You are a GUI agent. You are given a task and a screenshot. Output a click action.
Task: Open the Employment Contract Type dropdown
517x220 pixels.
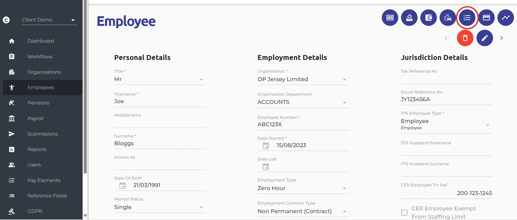pyautogui.click(x=303, y=211)
